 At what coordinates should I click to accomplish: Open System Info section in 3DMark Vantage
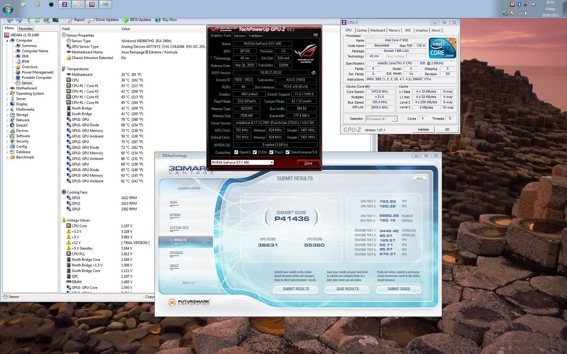point(179,228)
